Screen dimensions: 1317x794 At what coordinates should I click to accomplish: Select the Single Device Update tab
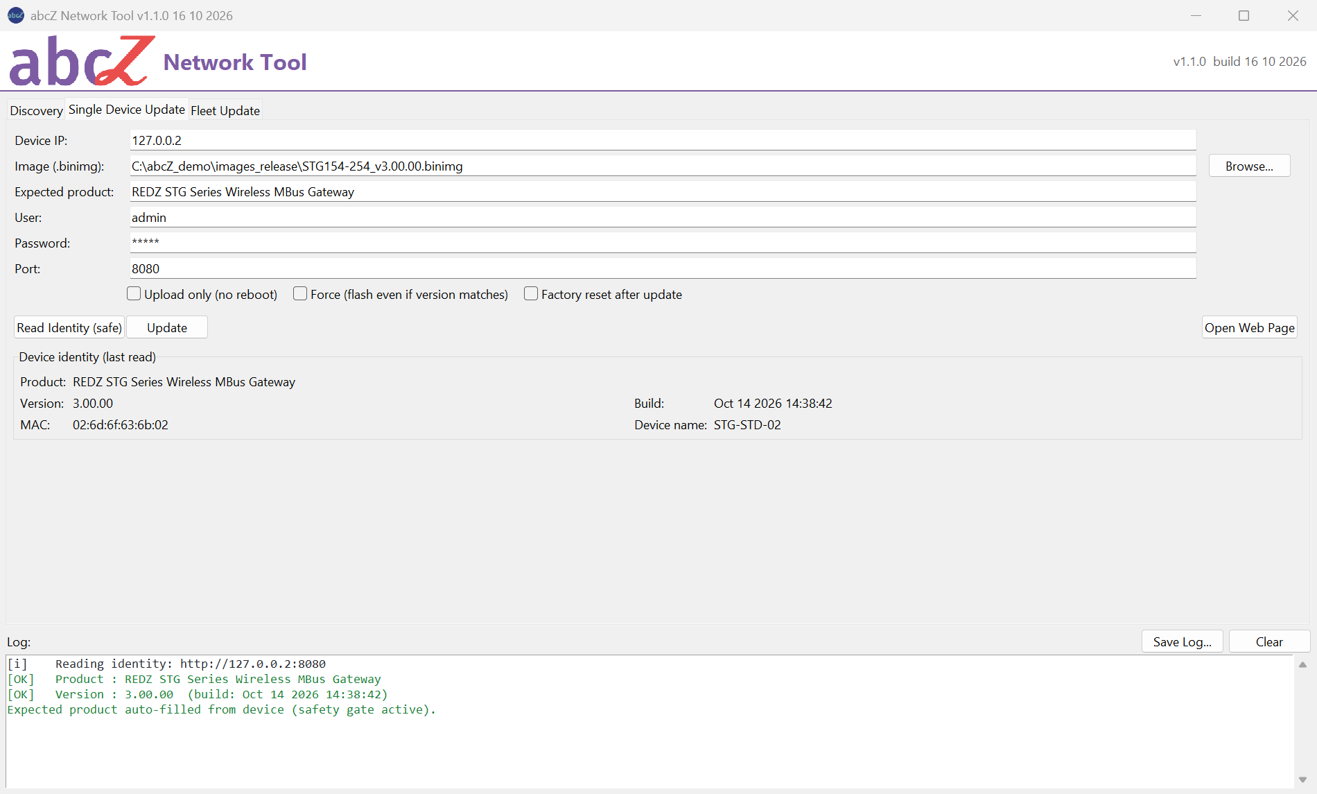click(127, 110)
